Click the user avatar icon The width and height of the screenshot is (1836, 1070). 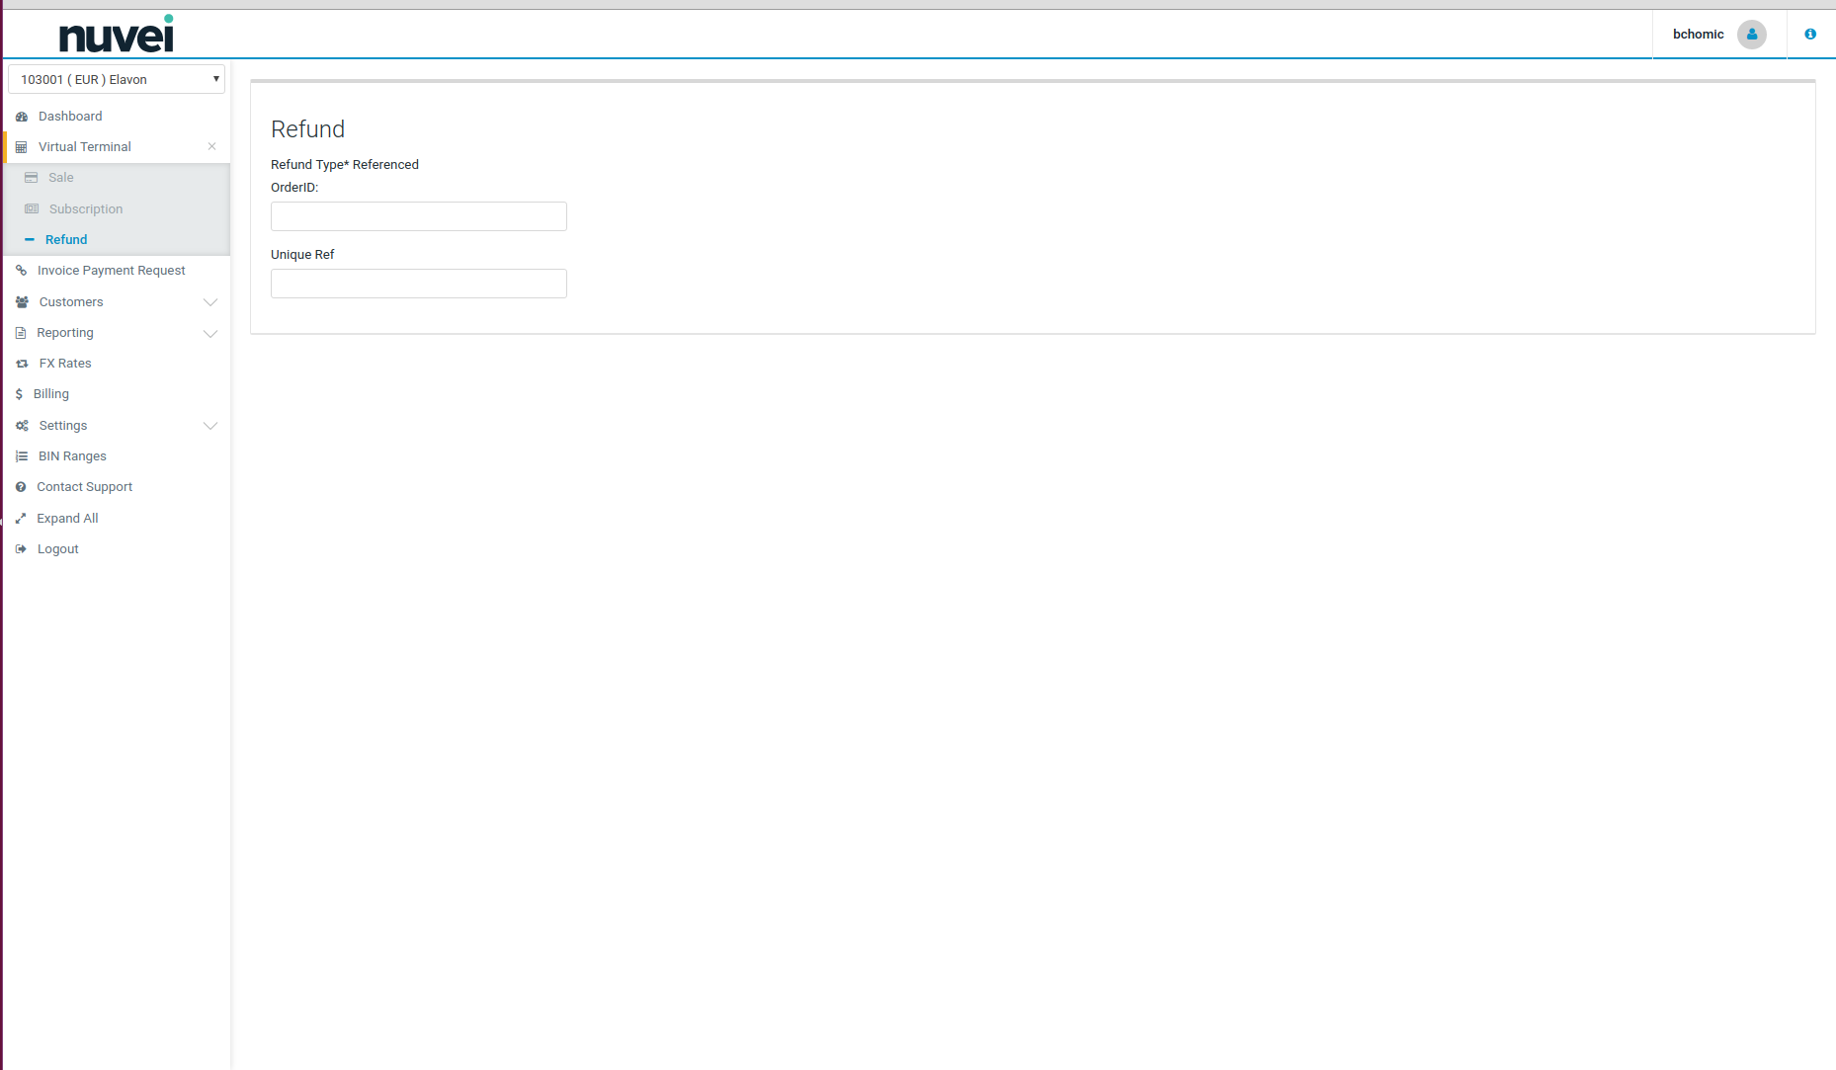pyautogui.click(x=1751, y=35)
